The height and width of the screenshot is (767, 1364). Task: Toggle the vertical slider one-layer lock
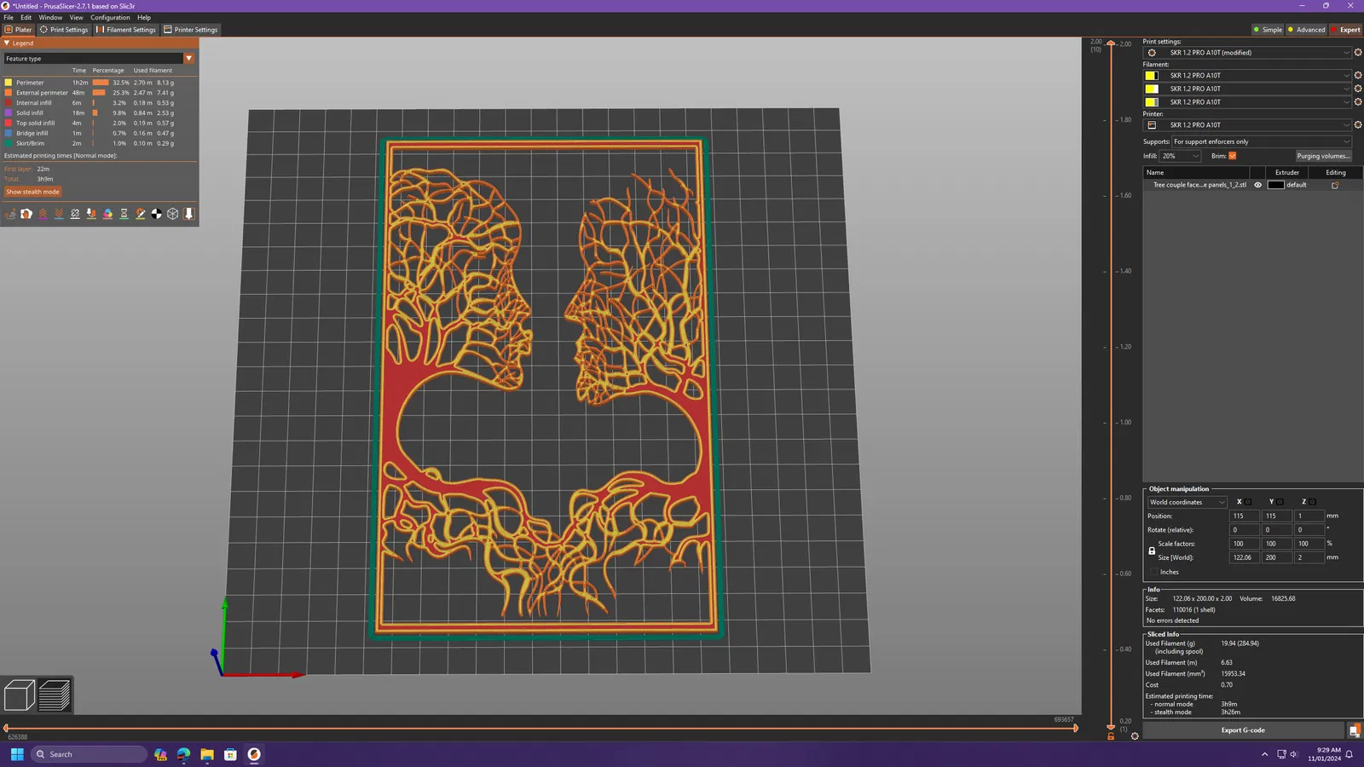(1111, 736)
